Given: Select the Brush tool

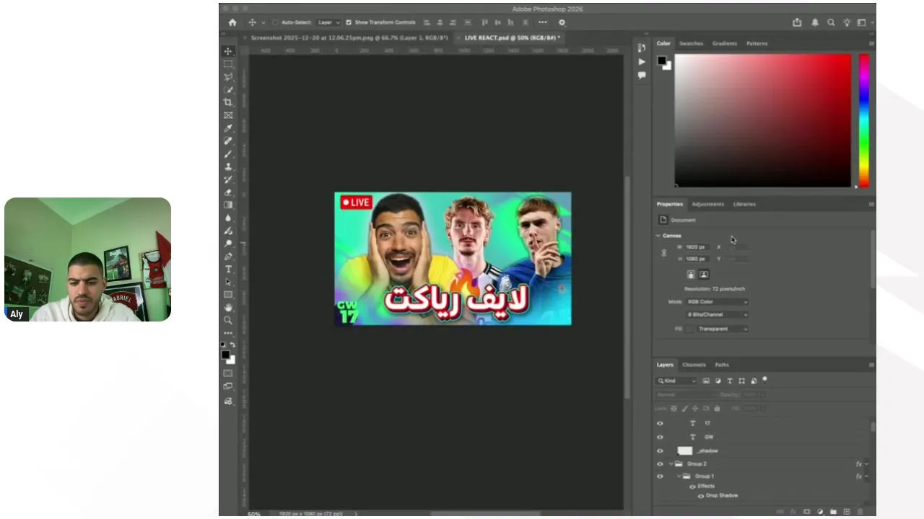Looking at the screenshot, I should click(x=228, y=154).
